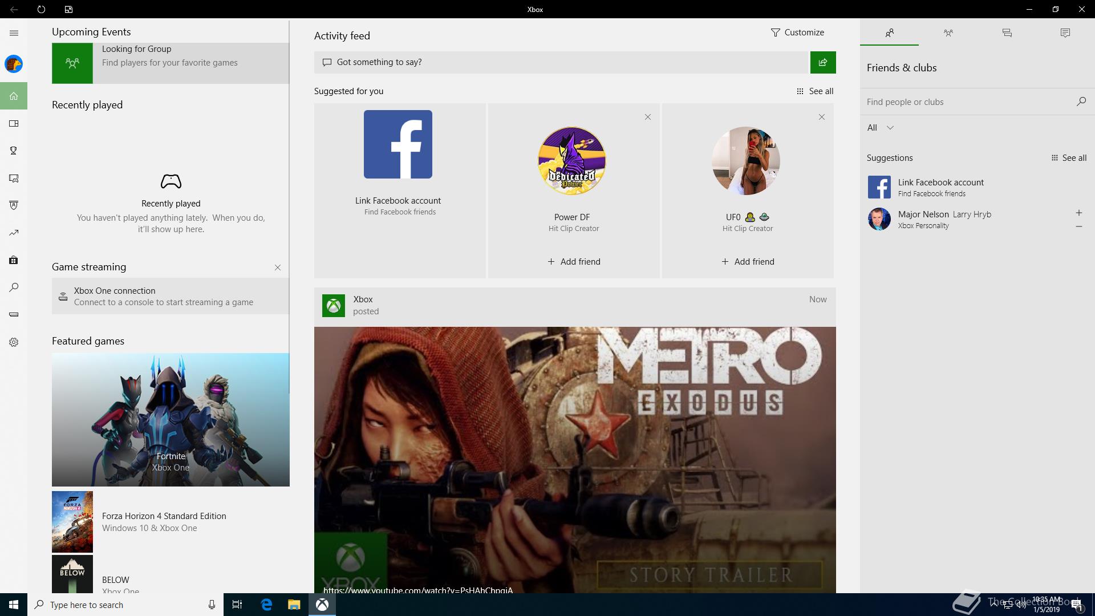Click Add friend for UFO
Viewport: 1095px width, 616px height.
[748, 262]
